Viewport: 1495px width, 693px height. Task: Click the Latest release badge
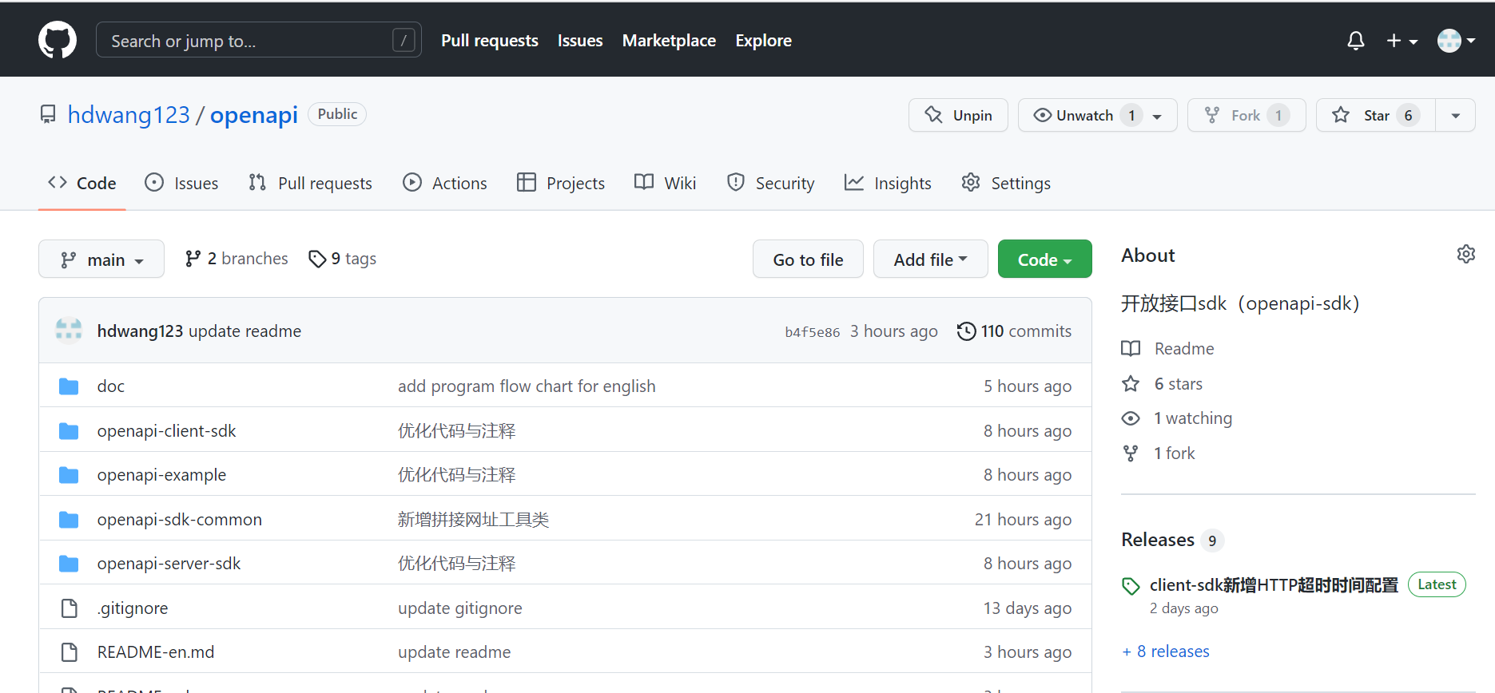click(x=1436, y=584)
